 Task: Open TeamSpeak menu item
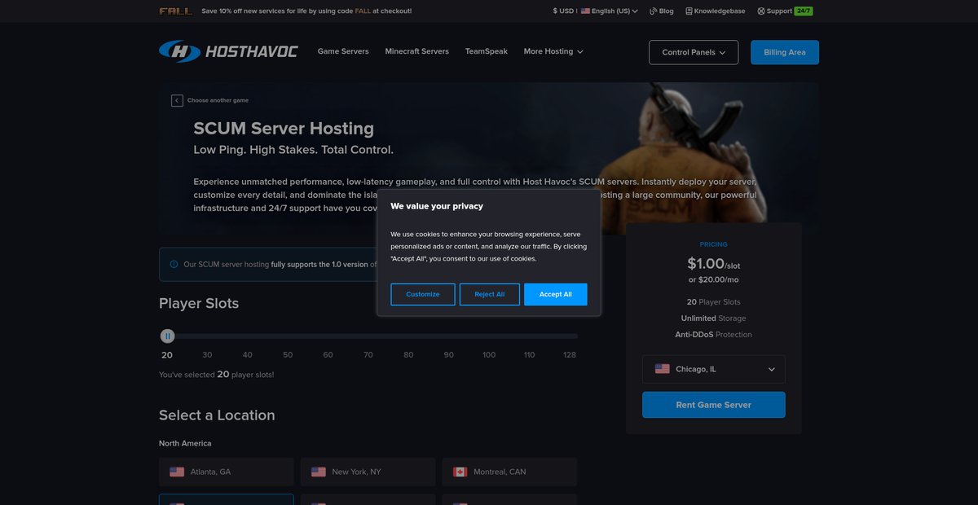(x=487, y=51)
